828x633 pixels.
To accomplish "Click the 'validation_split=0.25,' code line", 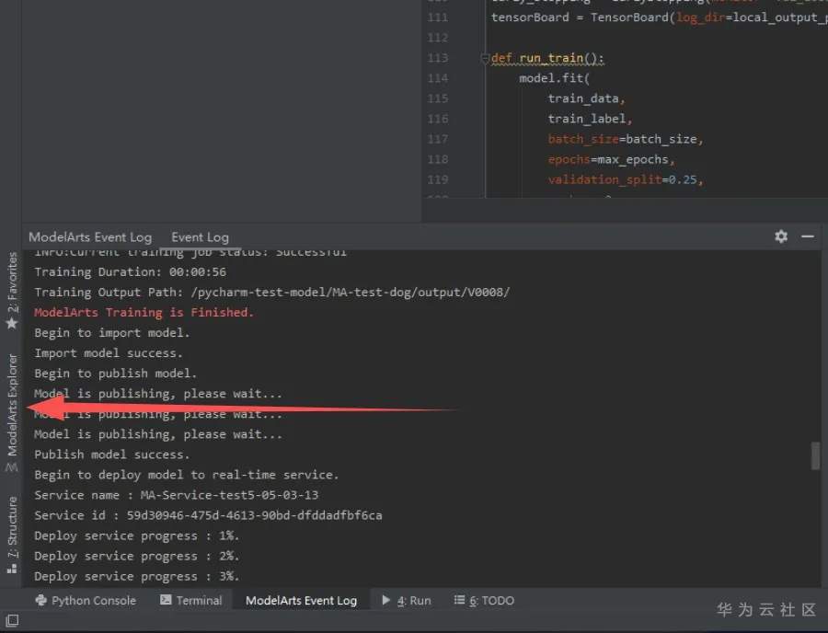I will click(626, 180).
